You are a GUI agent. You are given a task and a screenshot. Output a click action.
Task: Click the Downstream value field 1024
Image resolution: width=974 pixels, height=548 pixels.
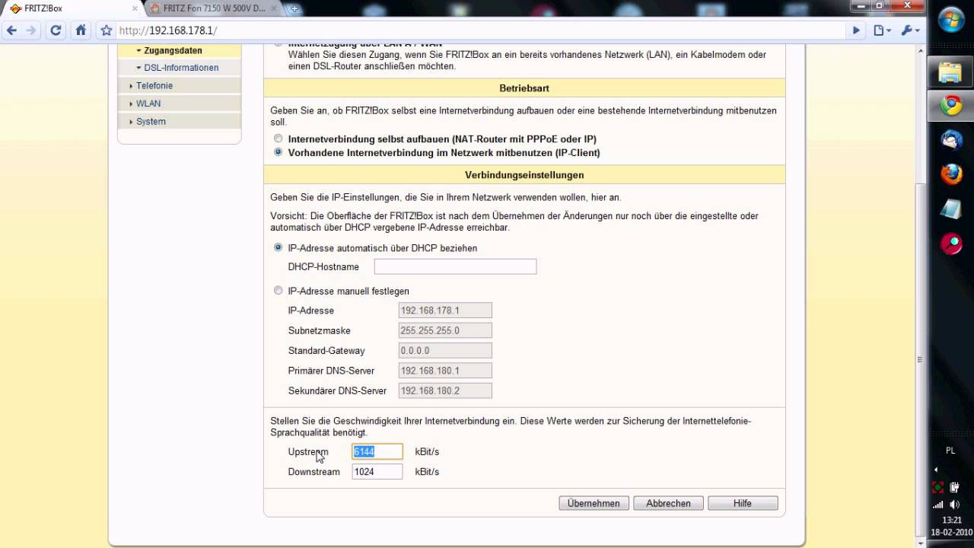coord(377,472)
